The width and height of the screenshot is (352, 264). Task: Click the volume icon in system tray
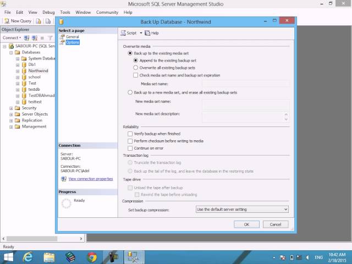(307, 257)
